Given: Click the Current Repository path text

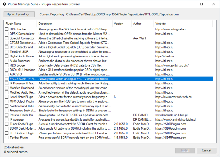Looking at the screenshot, I should pyautogui.click(x=109, y=14).
